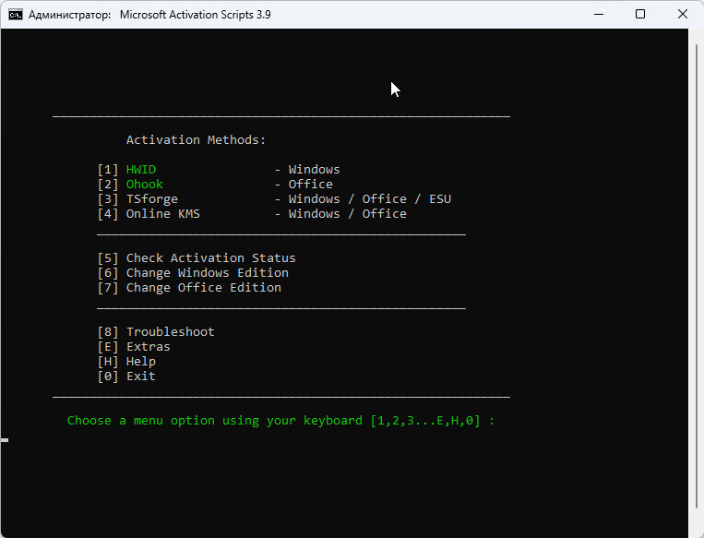Click the TSforge menu option
The image size is (704, 538).
(x=151, y=199)
